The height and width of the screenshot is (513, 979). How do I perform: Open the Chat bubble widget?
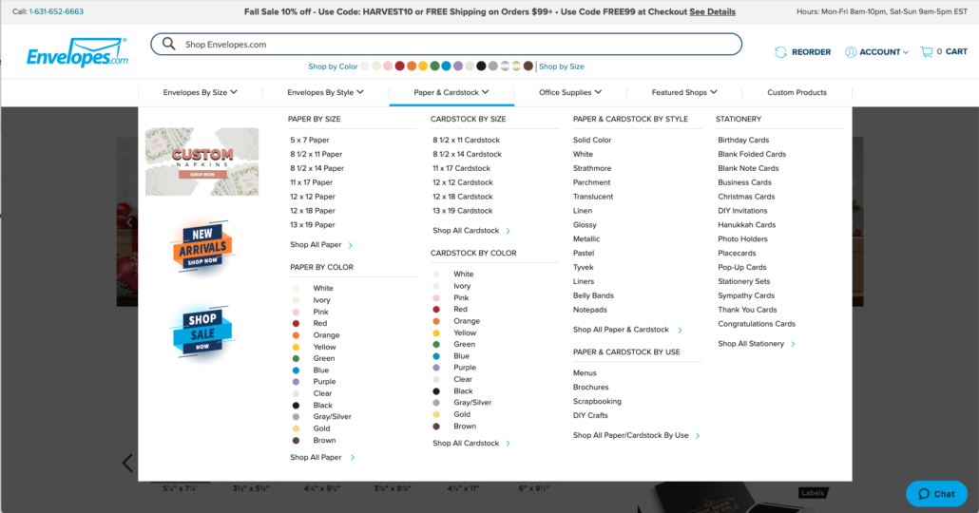tap(936, 494)
